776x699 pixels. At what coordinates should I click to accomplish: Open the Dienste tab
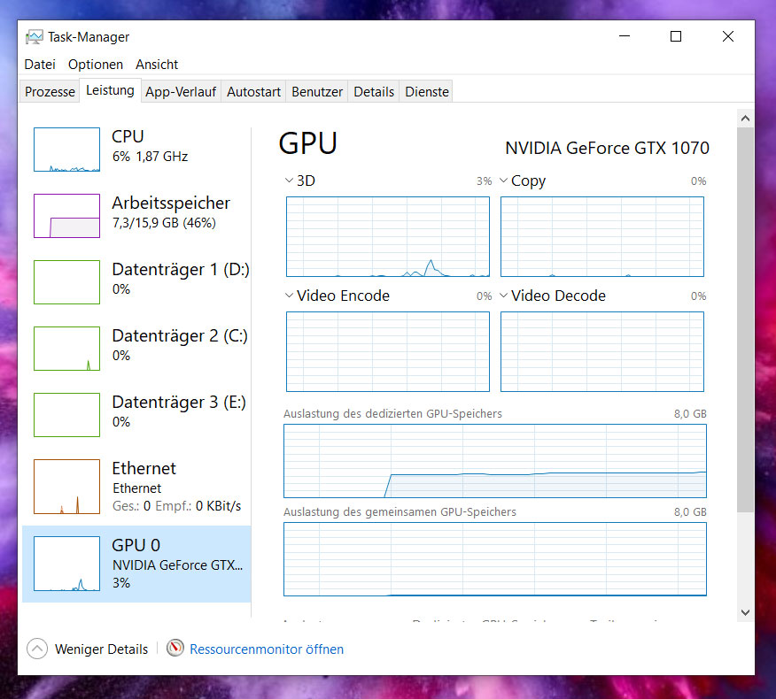[427, 92]
